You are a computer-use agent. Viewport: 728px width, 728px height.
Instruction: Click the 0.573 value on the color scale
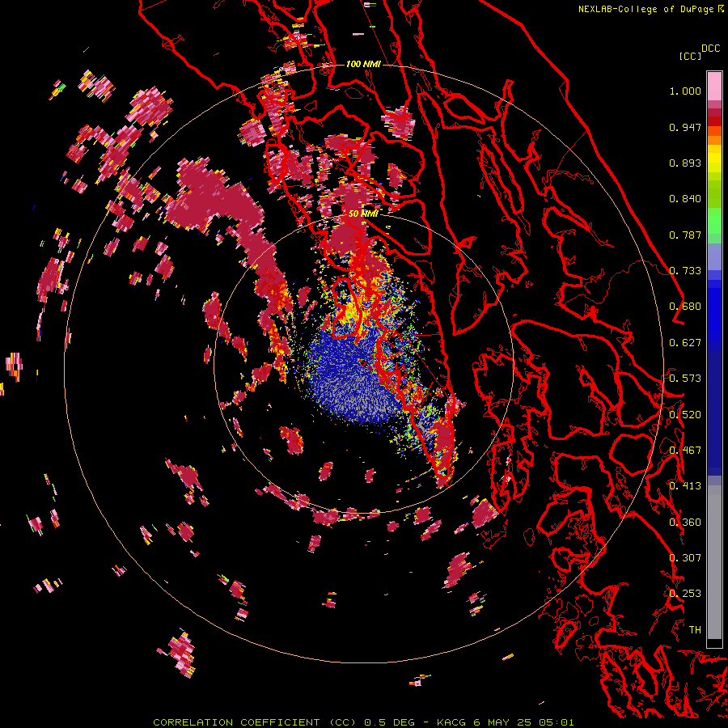click(685, 379)
